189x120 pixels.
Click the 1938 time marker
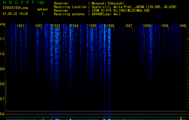147,25
